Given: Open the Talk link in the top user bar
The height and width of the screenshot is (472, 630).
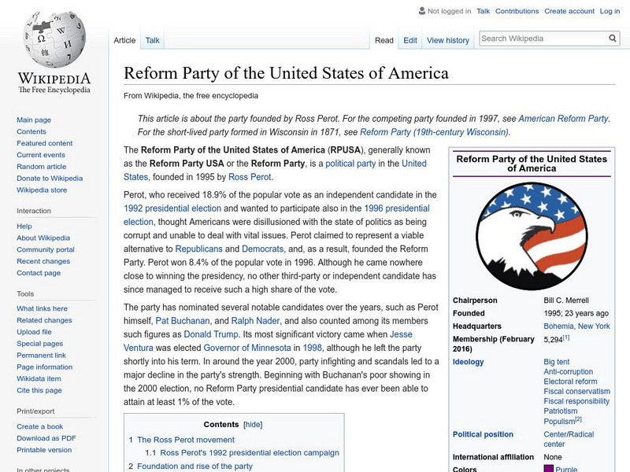Looking at the screenshot, I should tap(483, 11).
